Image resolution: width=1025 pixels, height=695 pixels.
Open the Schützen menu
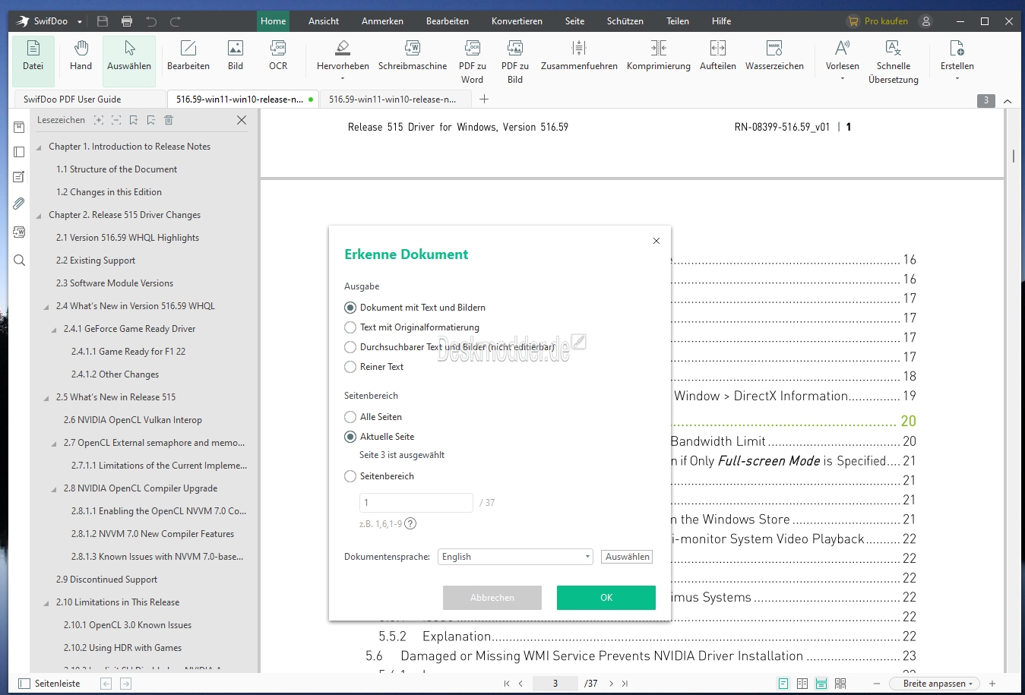[x=625, y=21]
